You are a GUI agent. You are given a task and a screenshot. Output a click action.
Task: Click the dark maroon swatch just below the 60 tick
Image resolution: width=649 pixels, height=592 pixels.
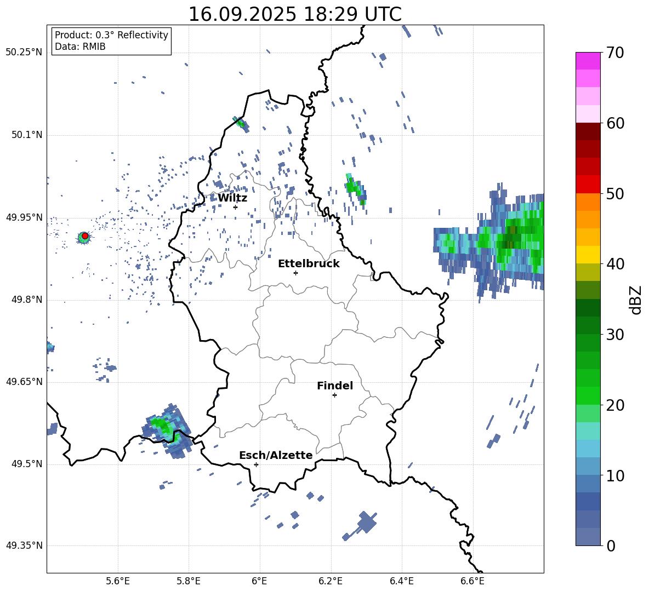click(588, 131)
